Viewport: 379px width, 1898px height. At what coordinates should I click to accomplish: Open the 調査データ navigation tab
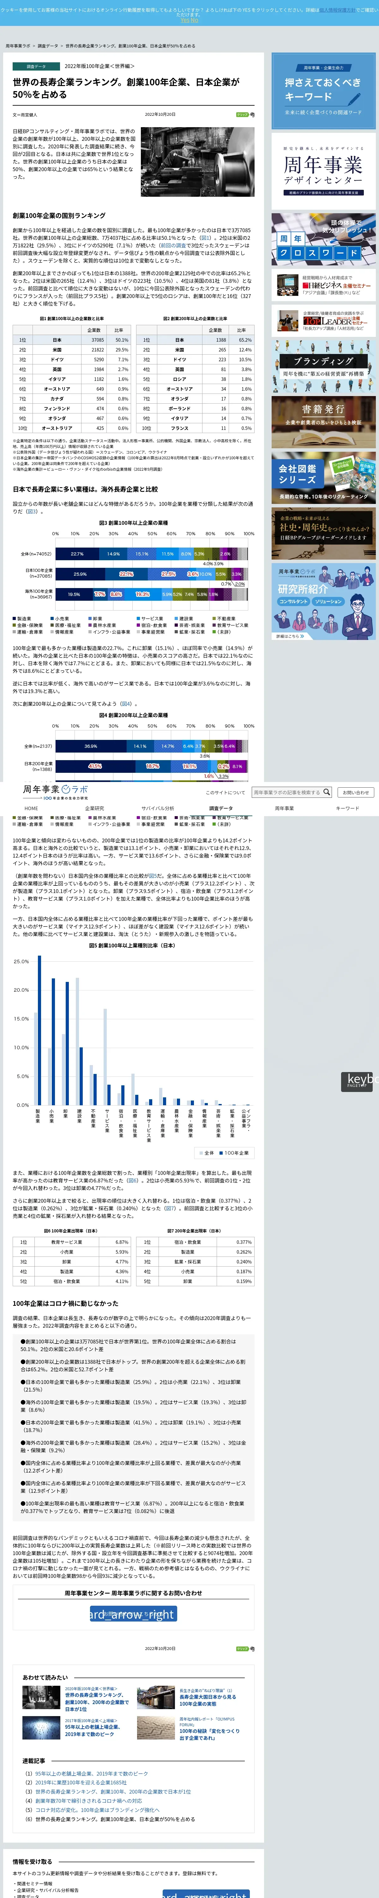pos(221,808)
